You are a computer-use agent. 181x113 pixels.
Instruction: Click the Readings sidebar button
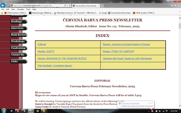click(19, 21)
